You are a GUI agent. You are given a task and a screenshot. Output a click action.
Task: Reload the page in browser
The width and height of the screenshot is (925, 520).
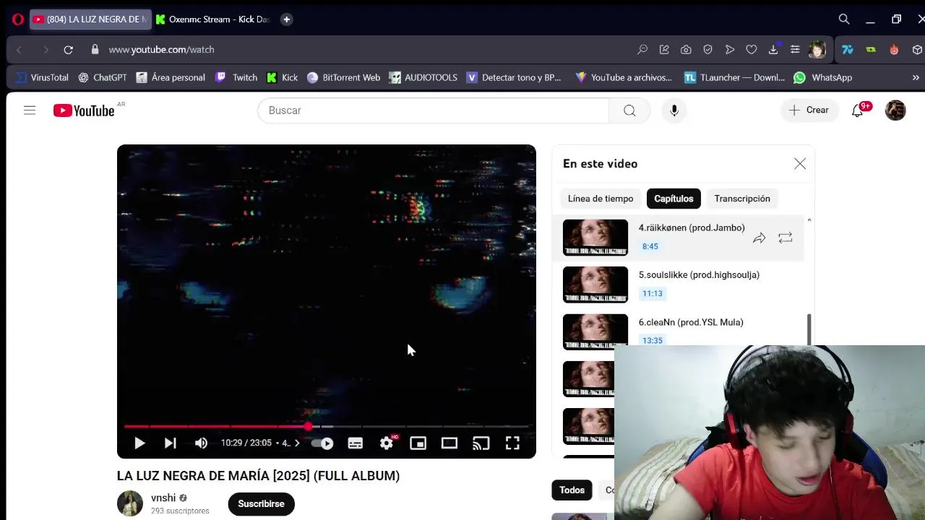click(x=68, y=50)
